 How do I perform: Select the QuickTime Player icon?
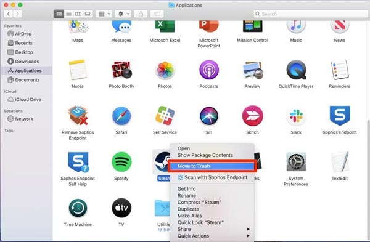pos(296,70)
